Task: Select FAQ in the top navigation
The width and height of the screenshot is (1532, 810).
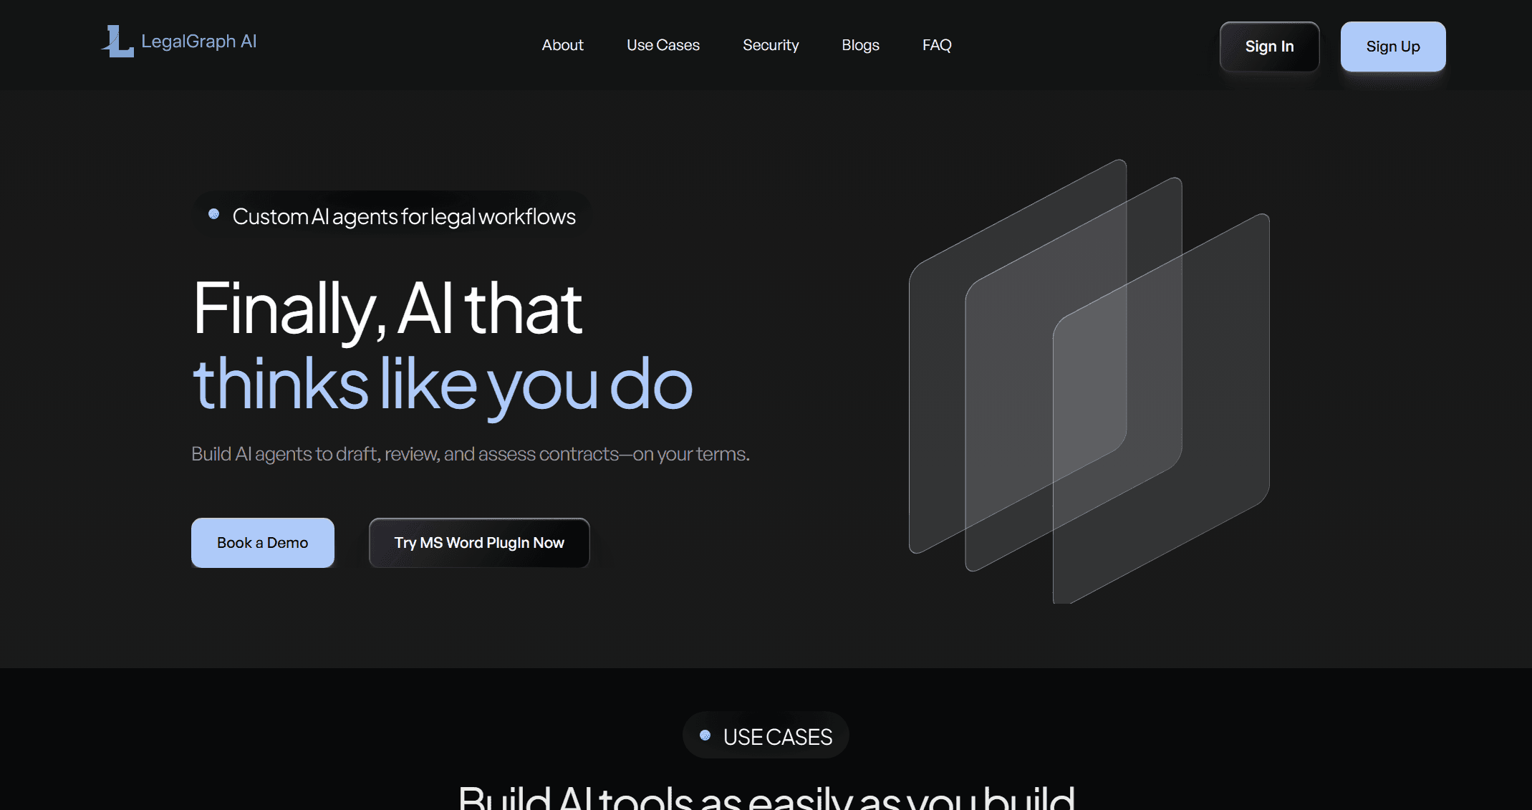Action: point(936,45)
